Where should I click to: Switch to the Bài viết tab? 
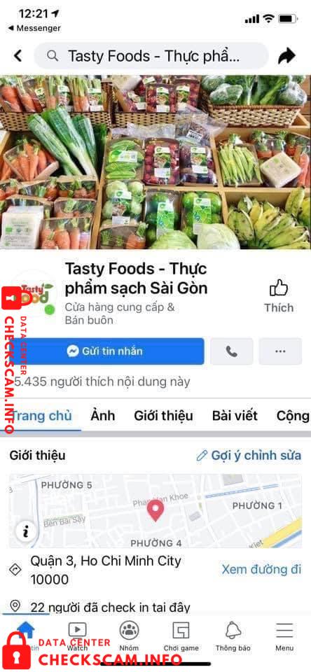[x=235, y=416]
